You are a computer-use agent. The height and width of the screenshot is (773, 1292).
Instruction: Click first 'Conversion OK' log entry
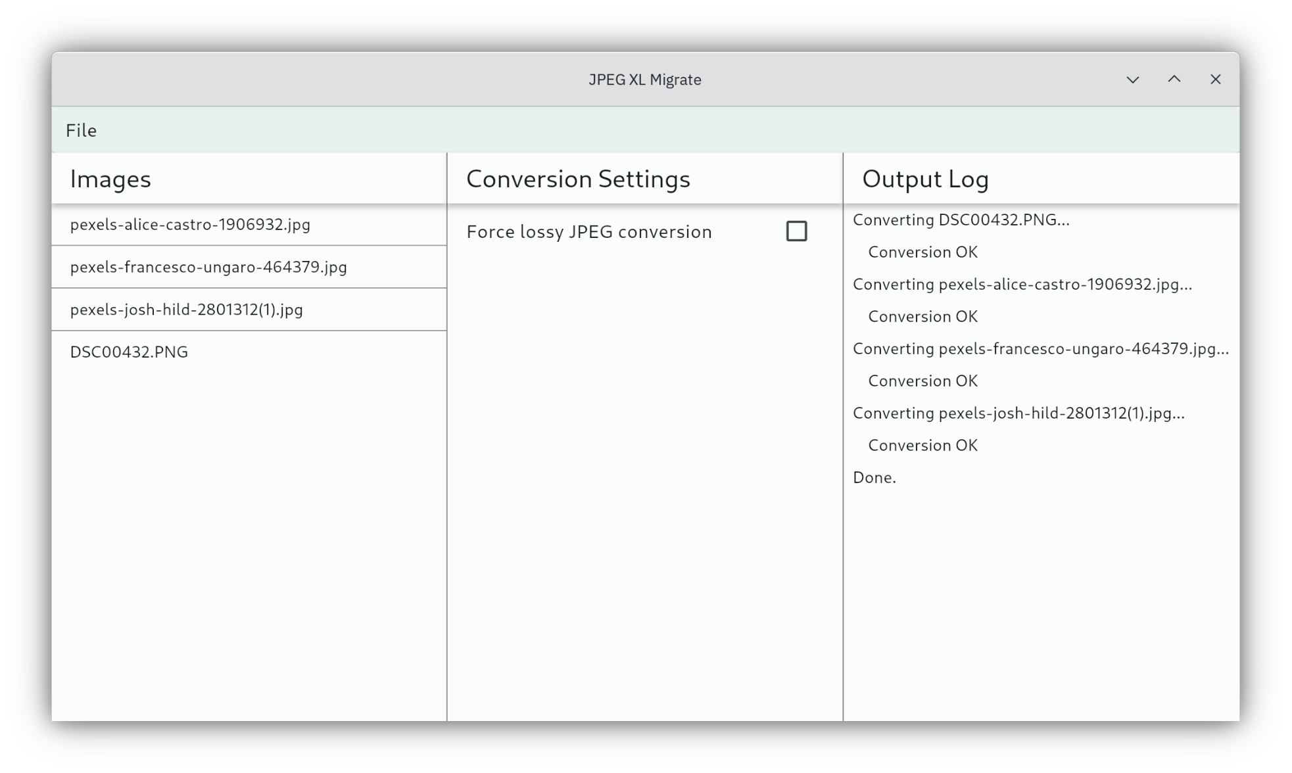922,252
